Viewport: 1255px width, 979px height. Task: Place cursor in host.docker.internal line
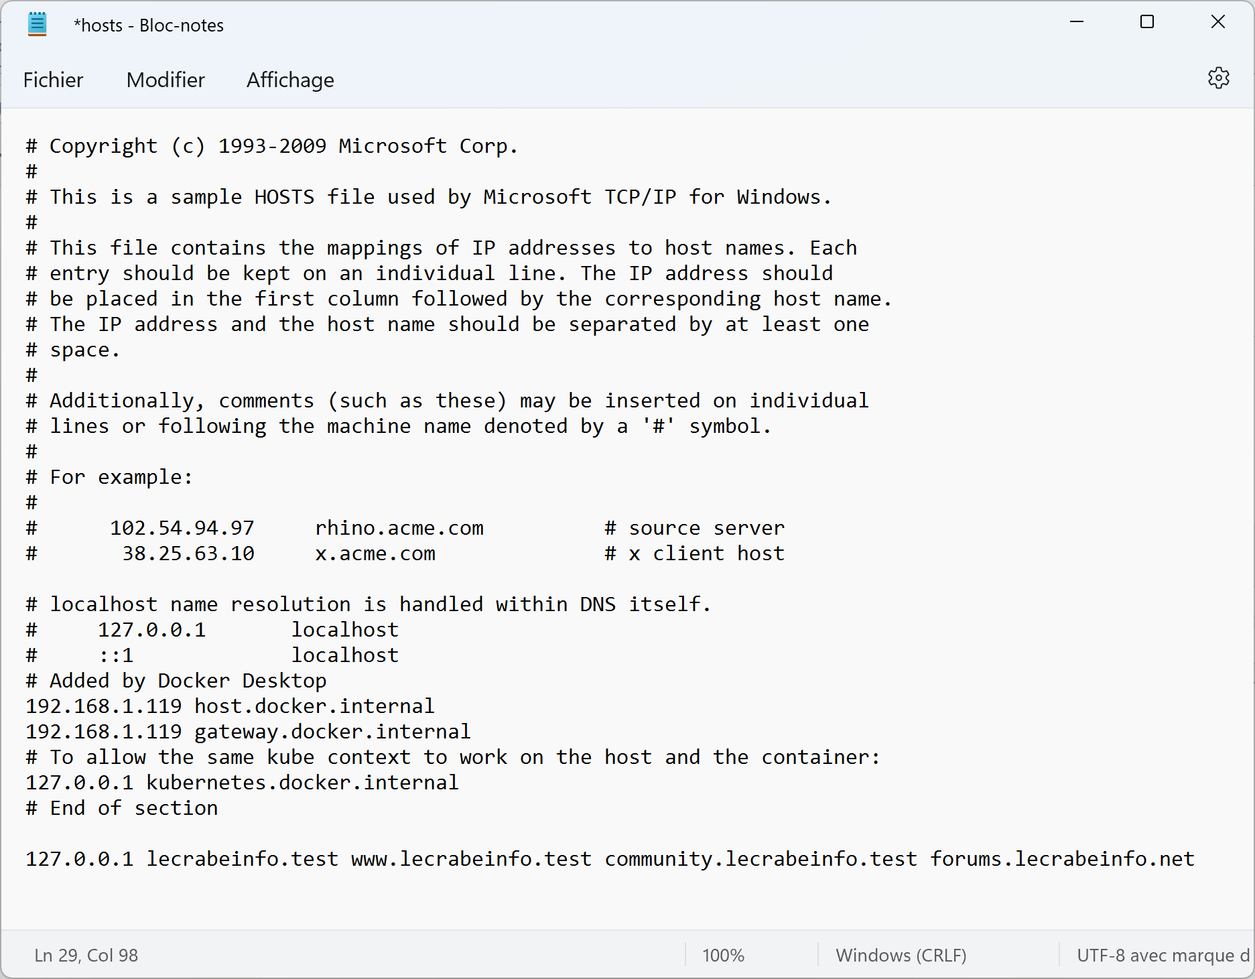pos(230,706)
